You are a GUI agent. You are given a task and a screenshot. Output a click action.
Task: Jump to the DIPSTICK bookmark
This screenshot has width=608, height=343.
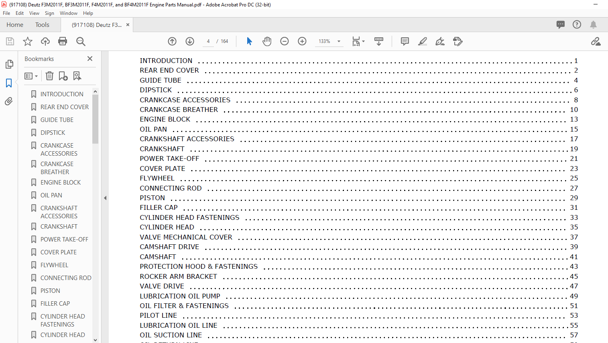coord(53,132)
